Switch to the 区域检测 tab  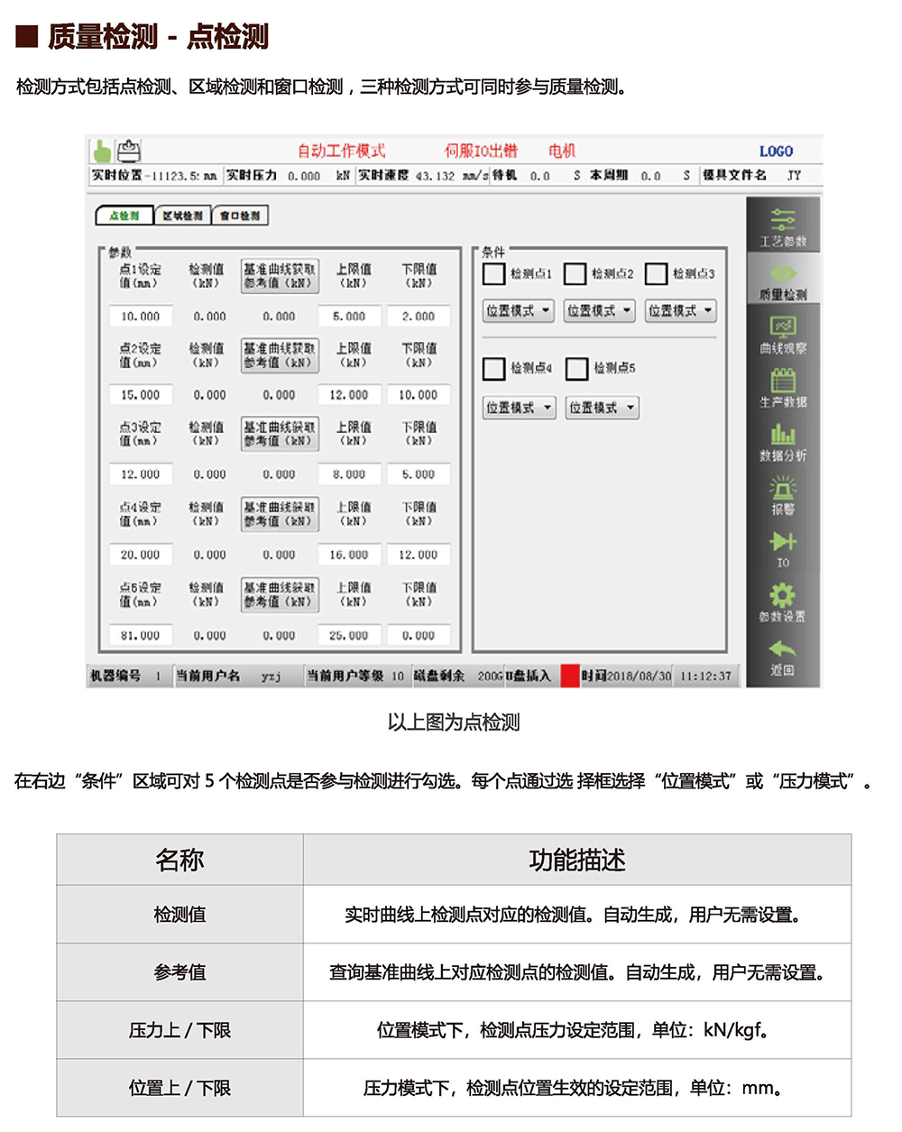183,216
